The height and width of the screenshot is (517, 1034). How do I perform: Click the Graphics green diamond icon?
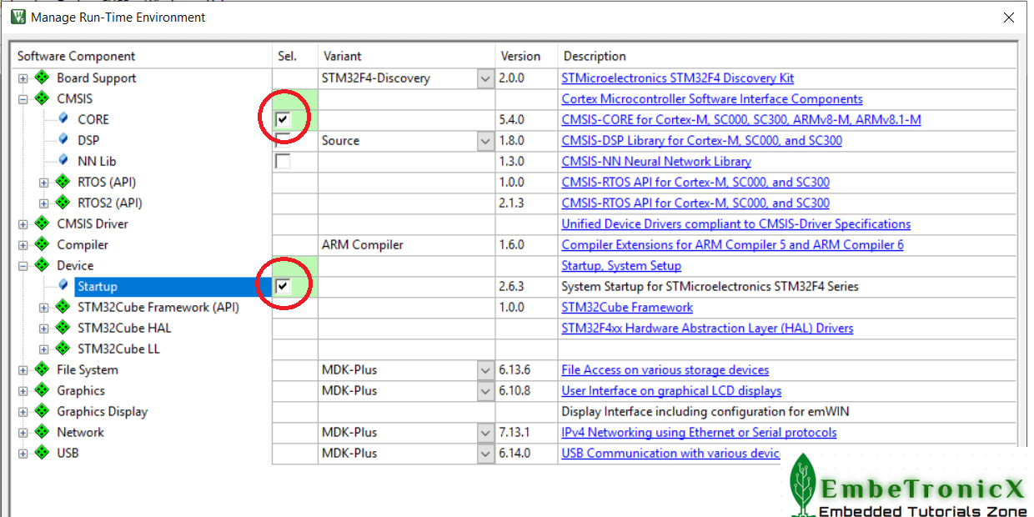pos(43,390)
